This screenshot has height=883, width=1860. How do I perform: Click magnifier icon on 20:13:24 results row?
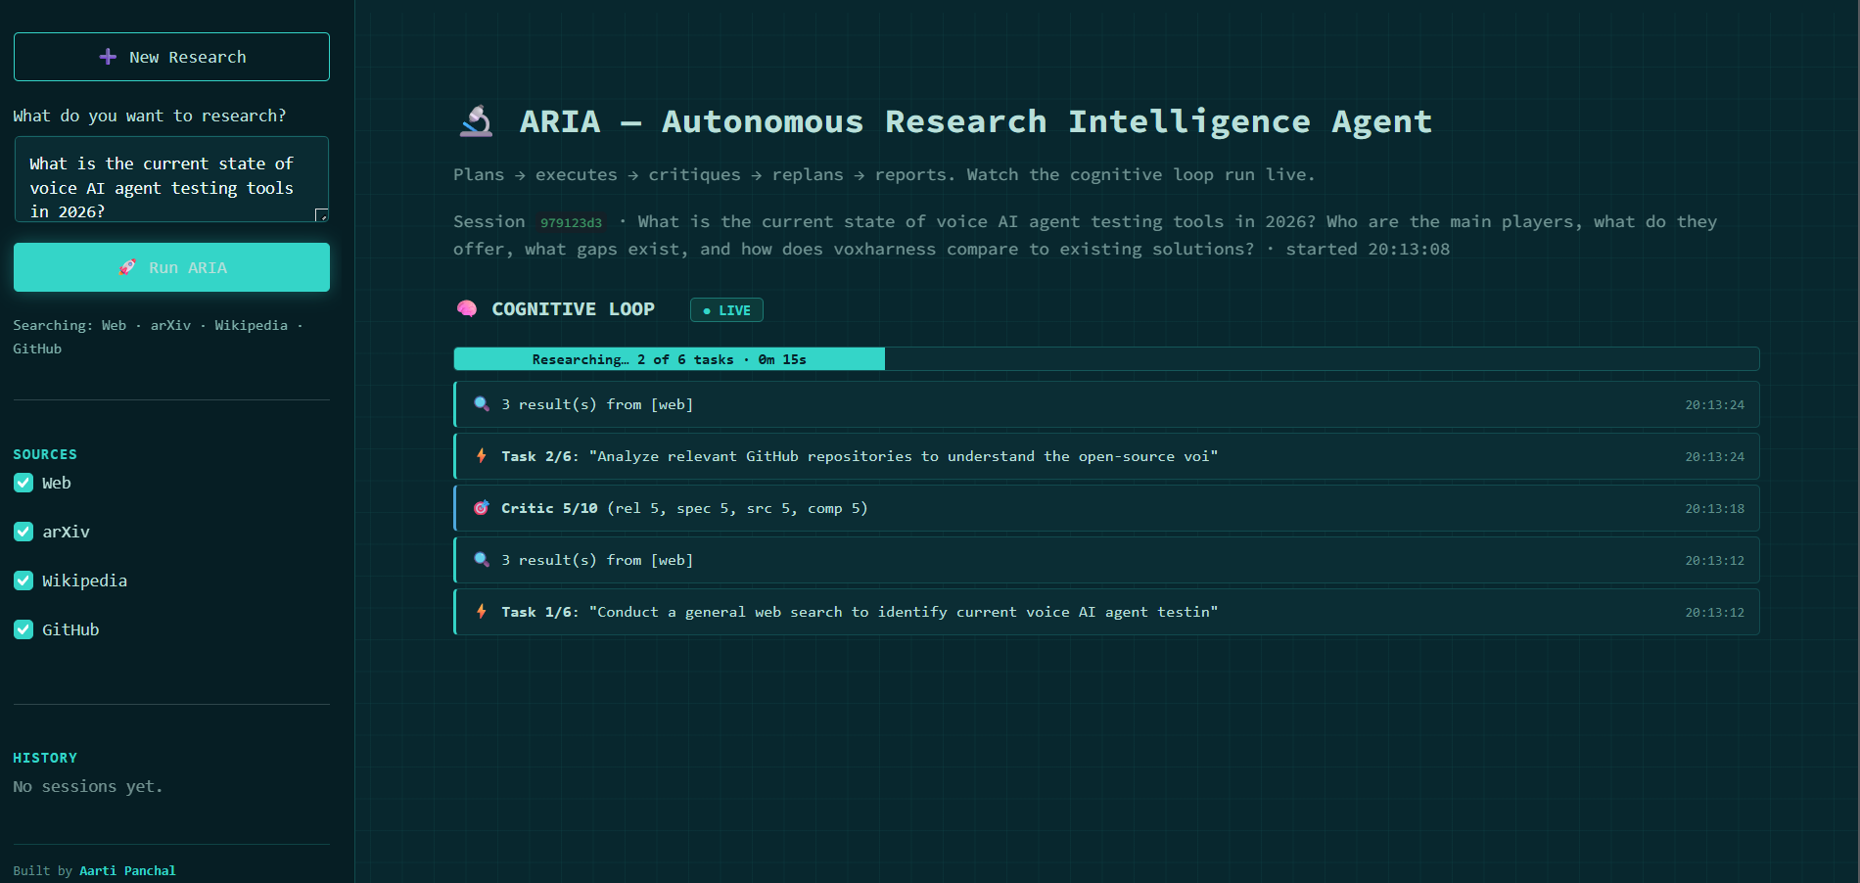pyautogui.click(x=482, y=403)
